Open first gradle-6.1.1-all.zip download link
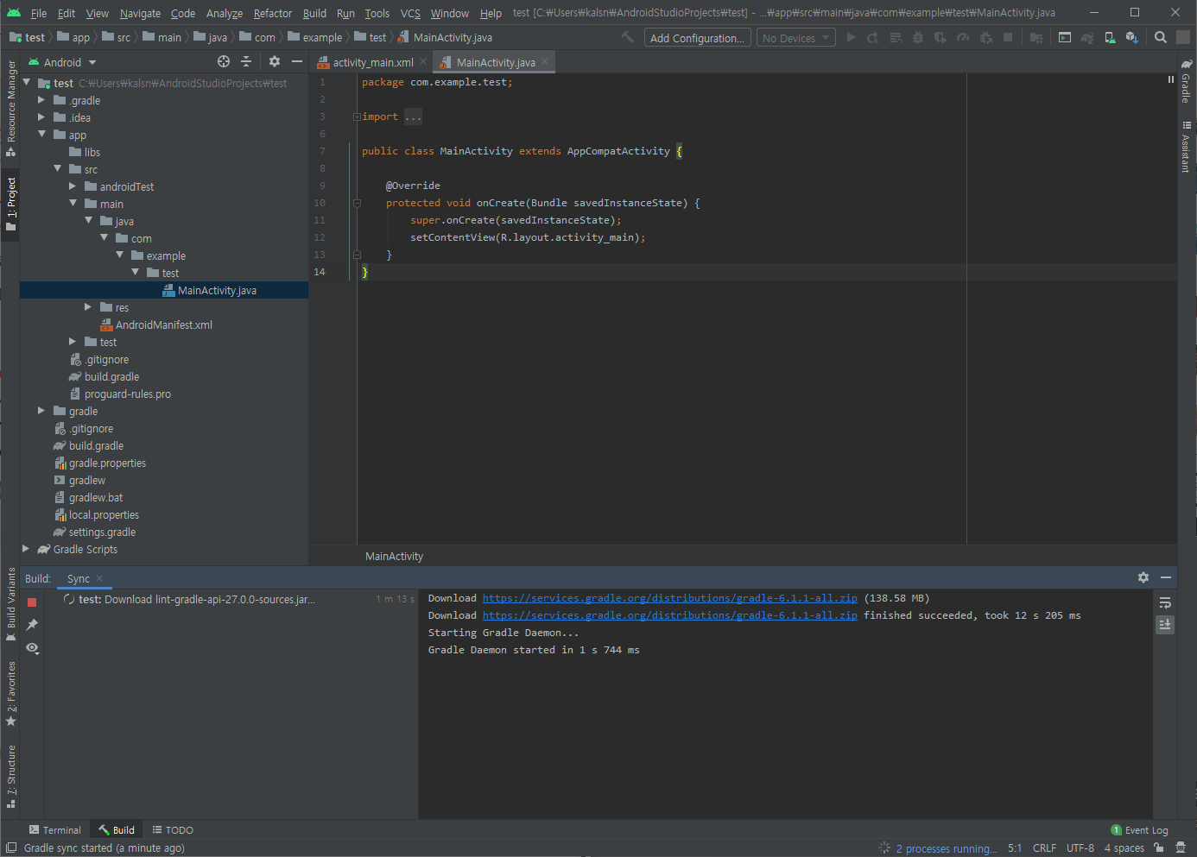 click(x=669, y=598)
